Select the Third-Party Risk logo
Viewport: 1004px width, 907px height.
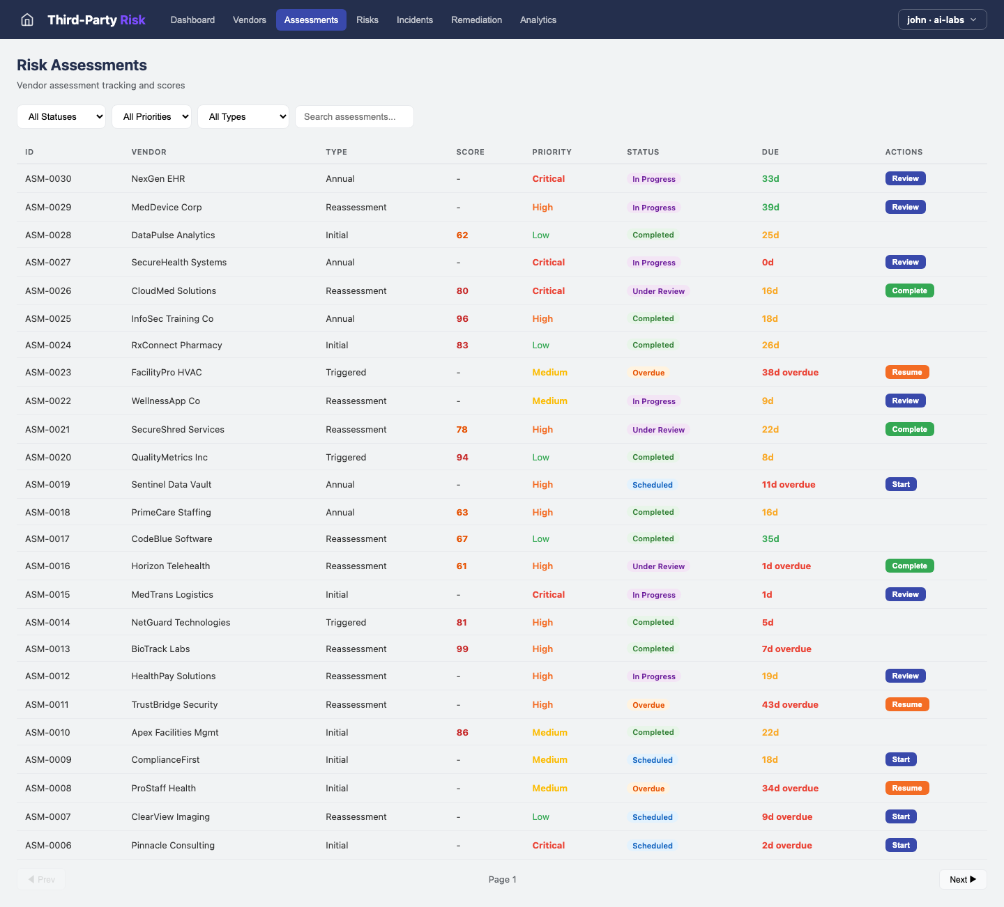pyautogui.click(x=96, y=20)
